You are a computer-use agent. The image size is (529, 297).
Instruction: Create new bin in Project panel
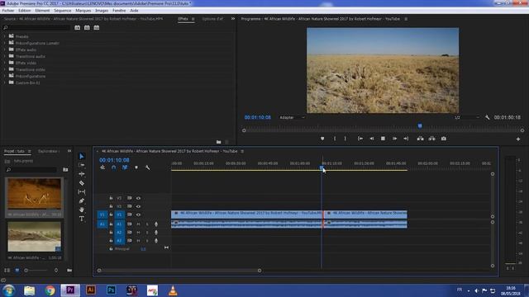[69, 270]
